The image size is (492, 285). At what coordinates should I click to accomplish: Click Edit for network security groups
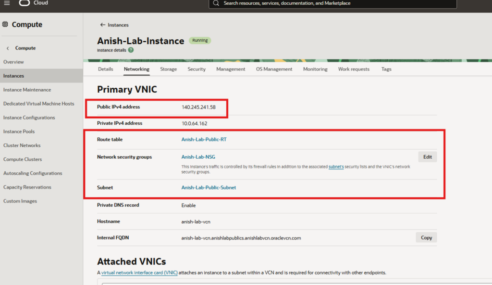(427, 157)
